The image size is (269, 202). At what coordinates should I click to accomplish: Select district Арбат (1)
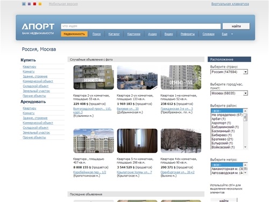(227, 119)
